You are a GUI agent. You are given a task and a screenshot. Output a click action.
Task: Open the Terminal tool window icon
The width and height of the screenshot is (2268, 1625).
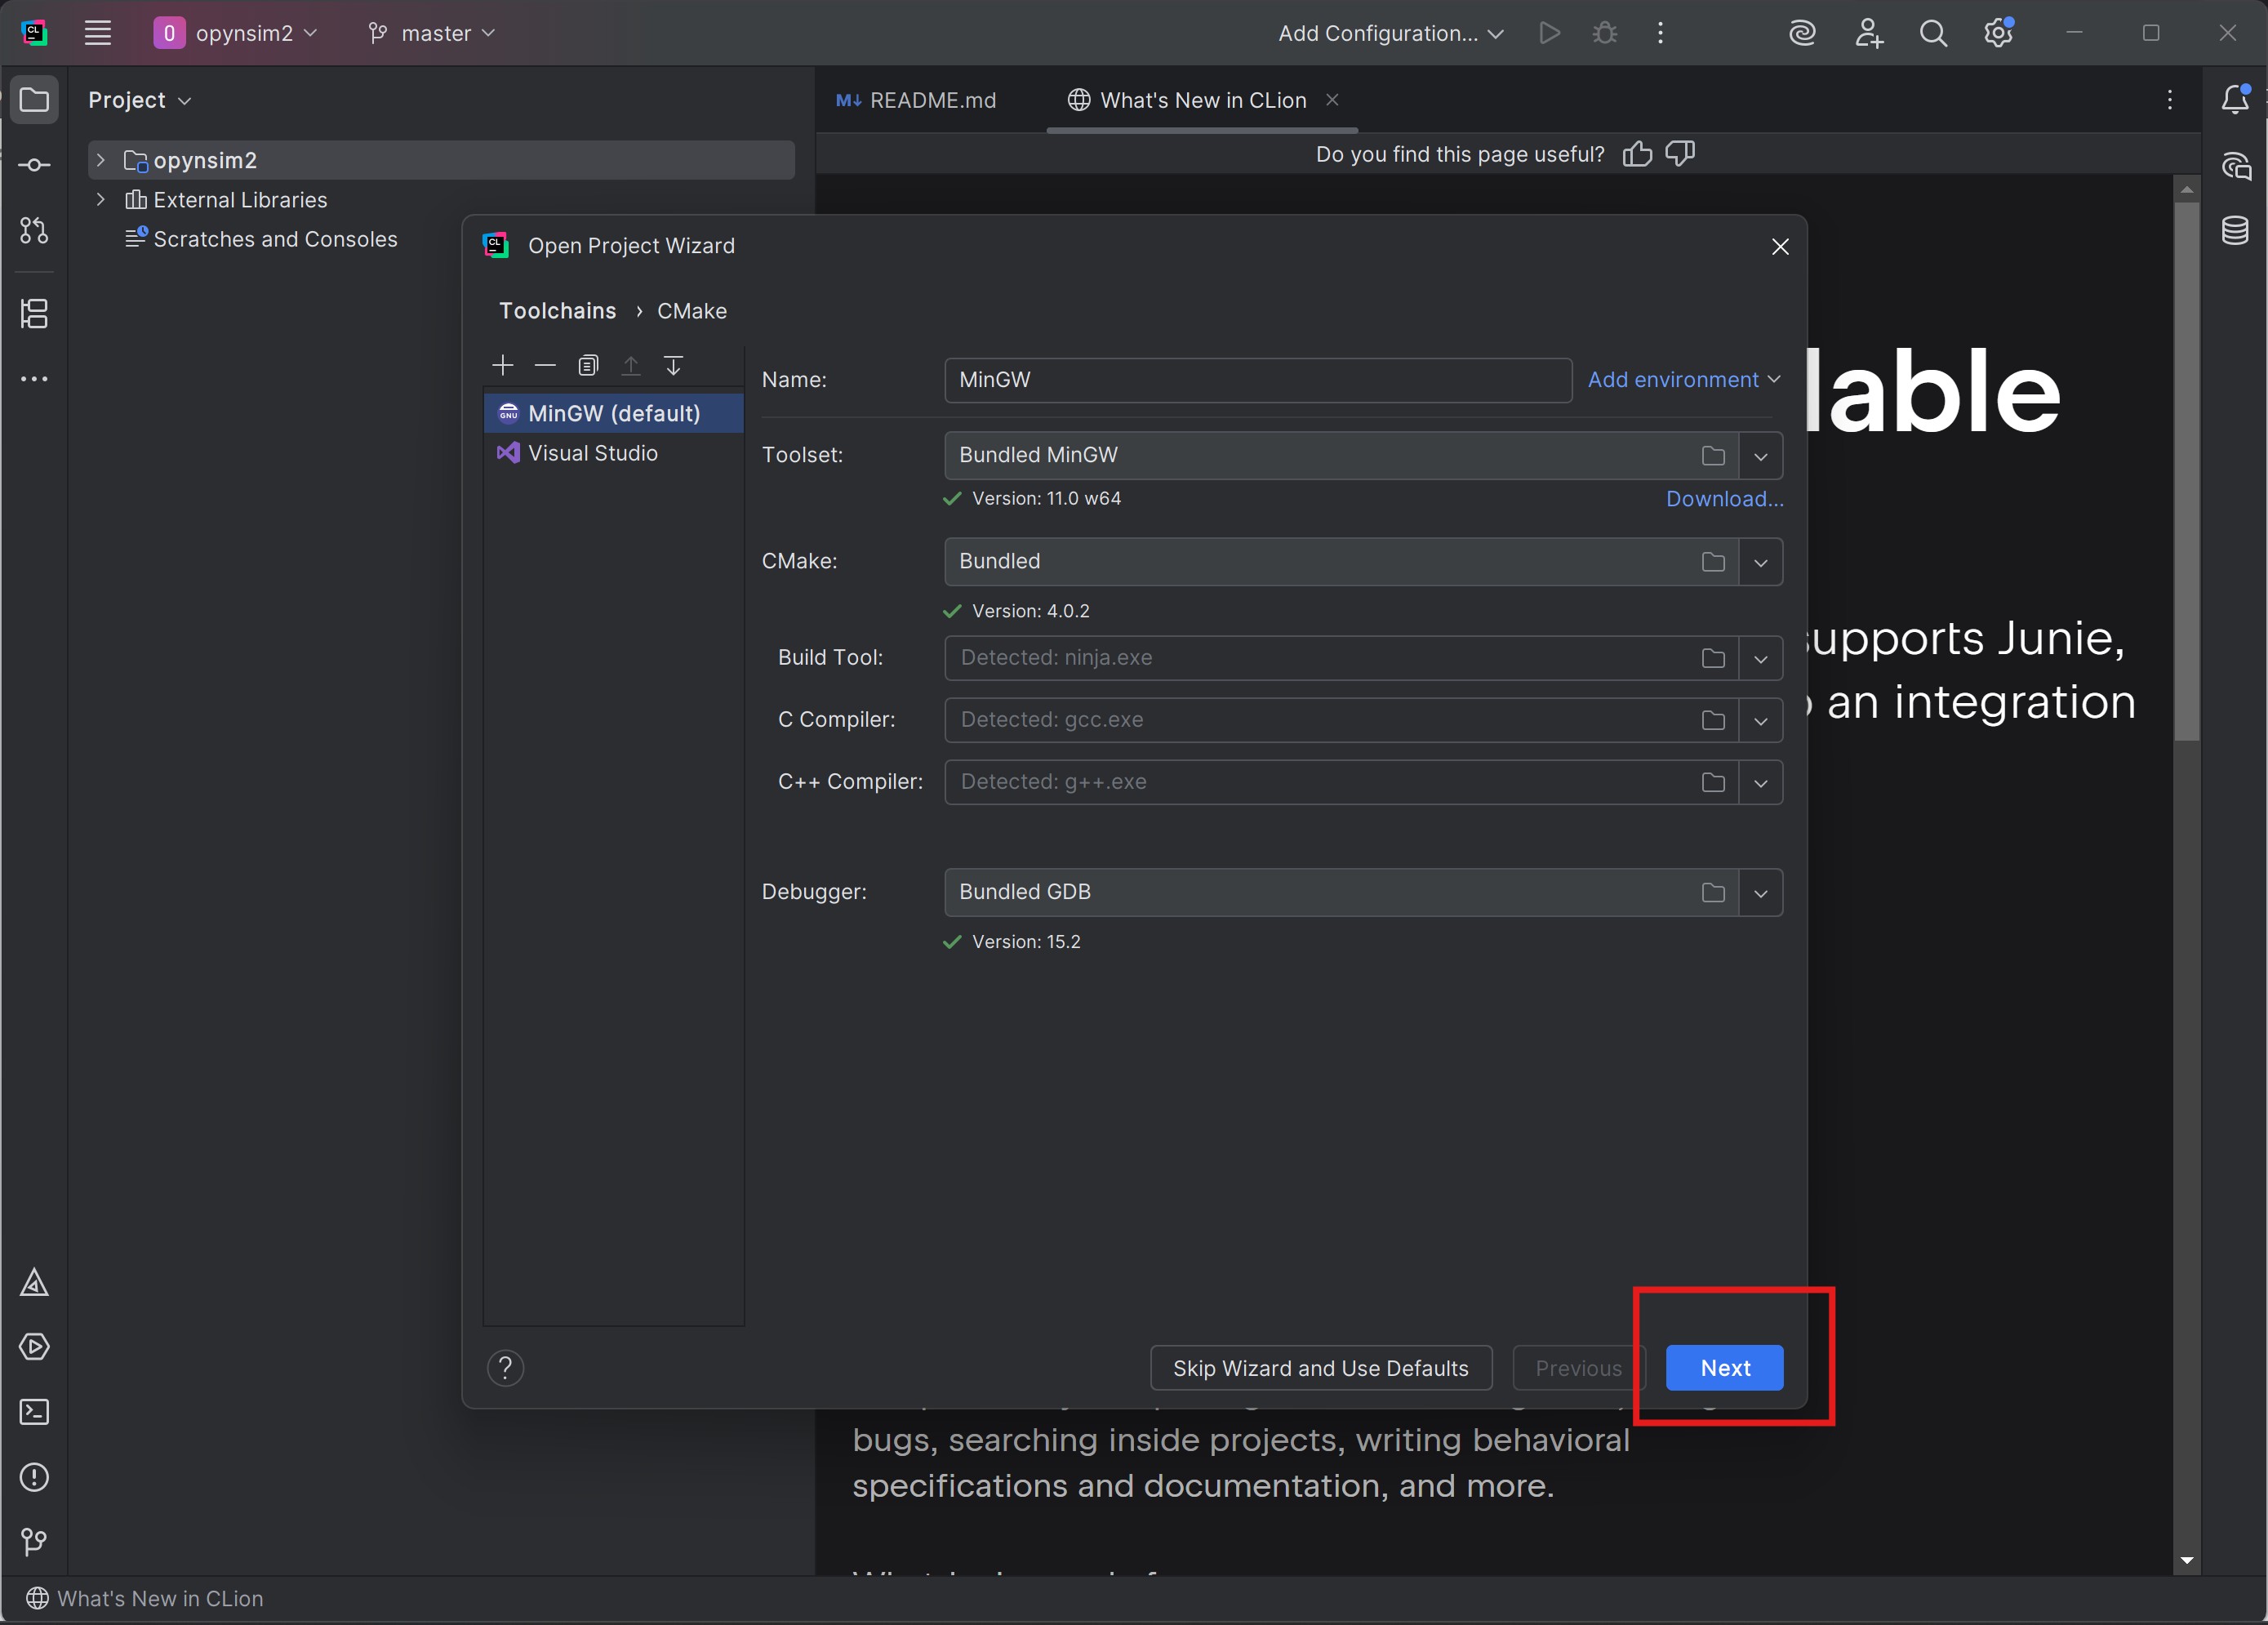pos(34,1411)
